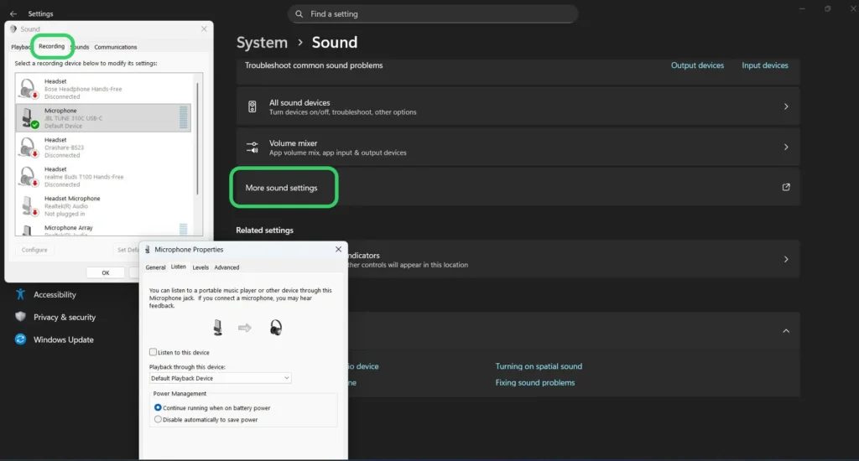Open the Default Playback Device dropdown

[221, 378]
